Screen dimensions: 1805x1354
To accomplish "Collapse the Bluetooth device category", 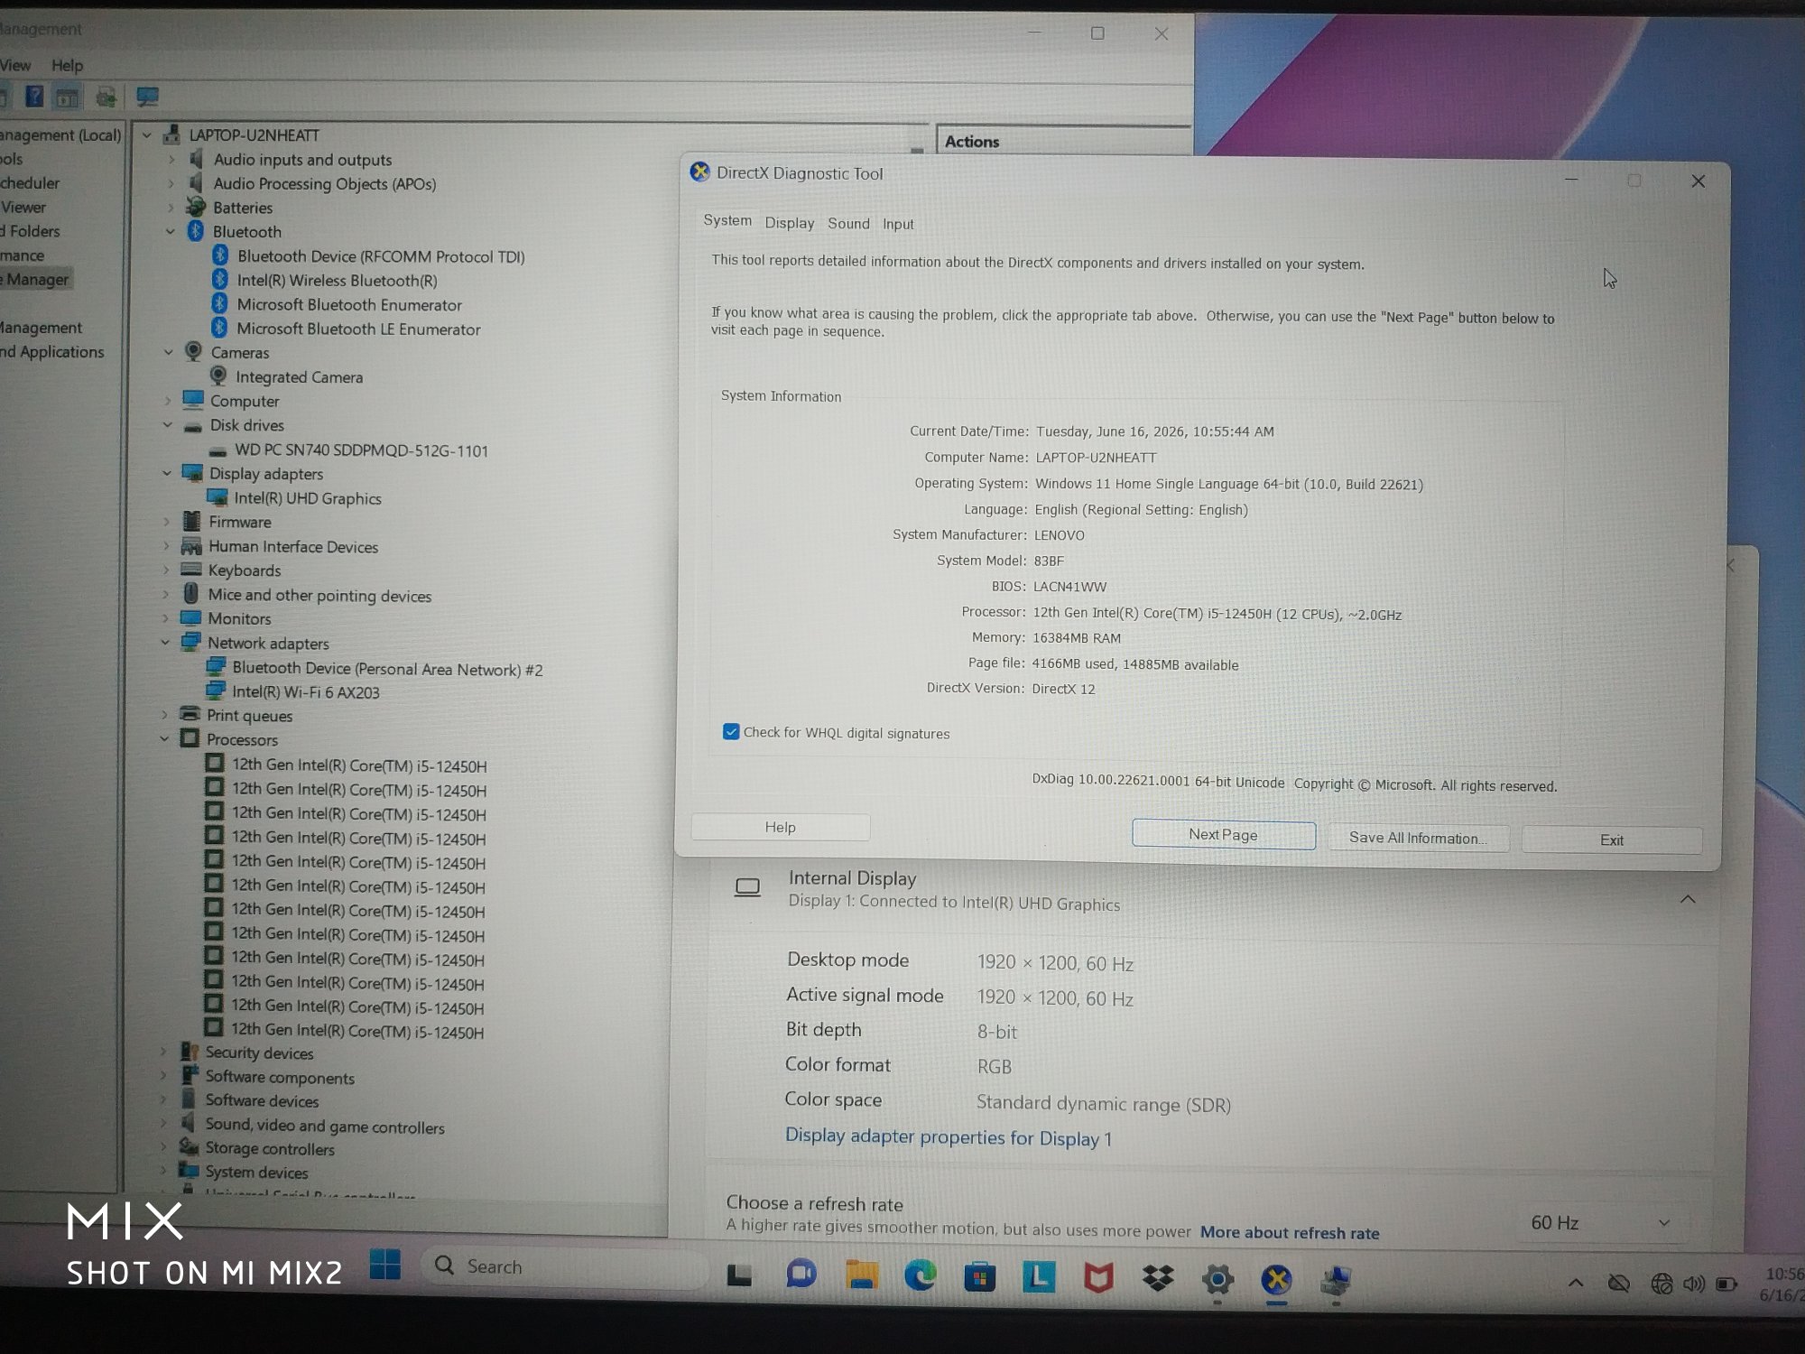I will pos(171,232).
